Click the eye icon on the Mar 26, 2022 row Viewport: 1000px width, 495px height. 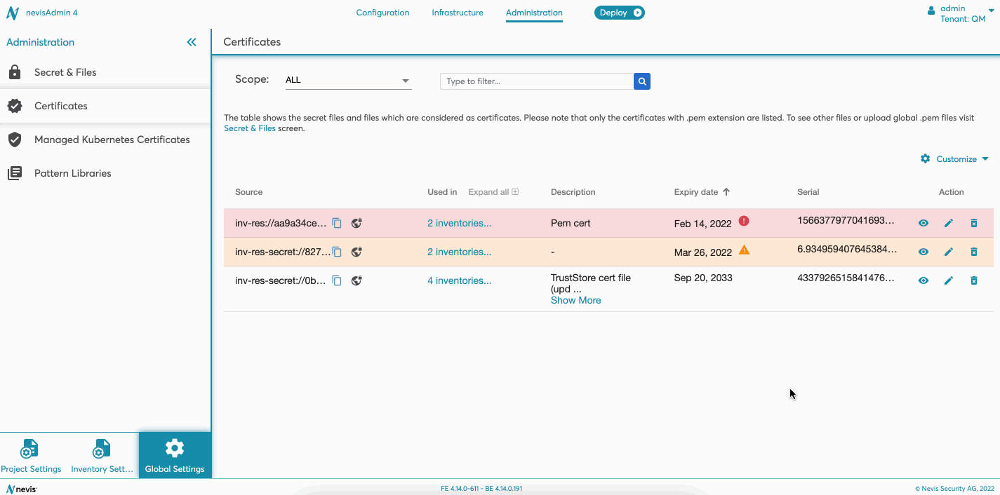[x=924, y=252]
